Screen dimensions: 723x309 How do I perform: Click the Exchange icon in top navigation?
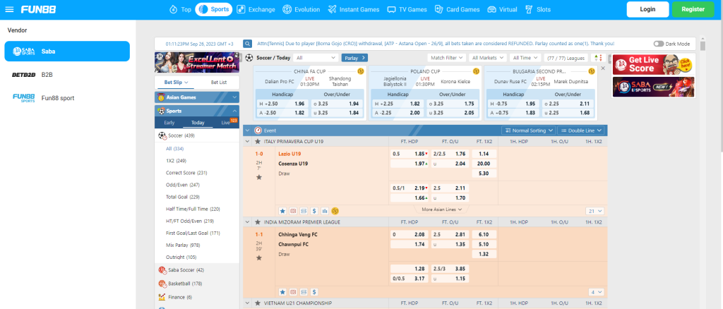click(x=241, y=10)
